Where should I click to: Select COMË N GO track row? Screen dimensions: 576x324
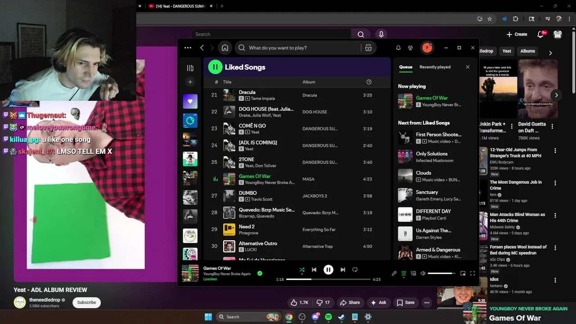tap(297, 129)
